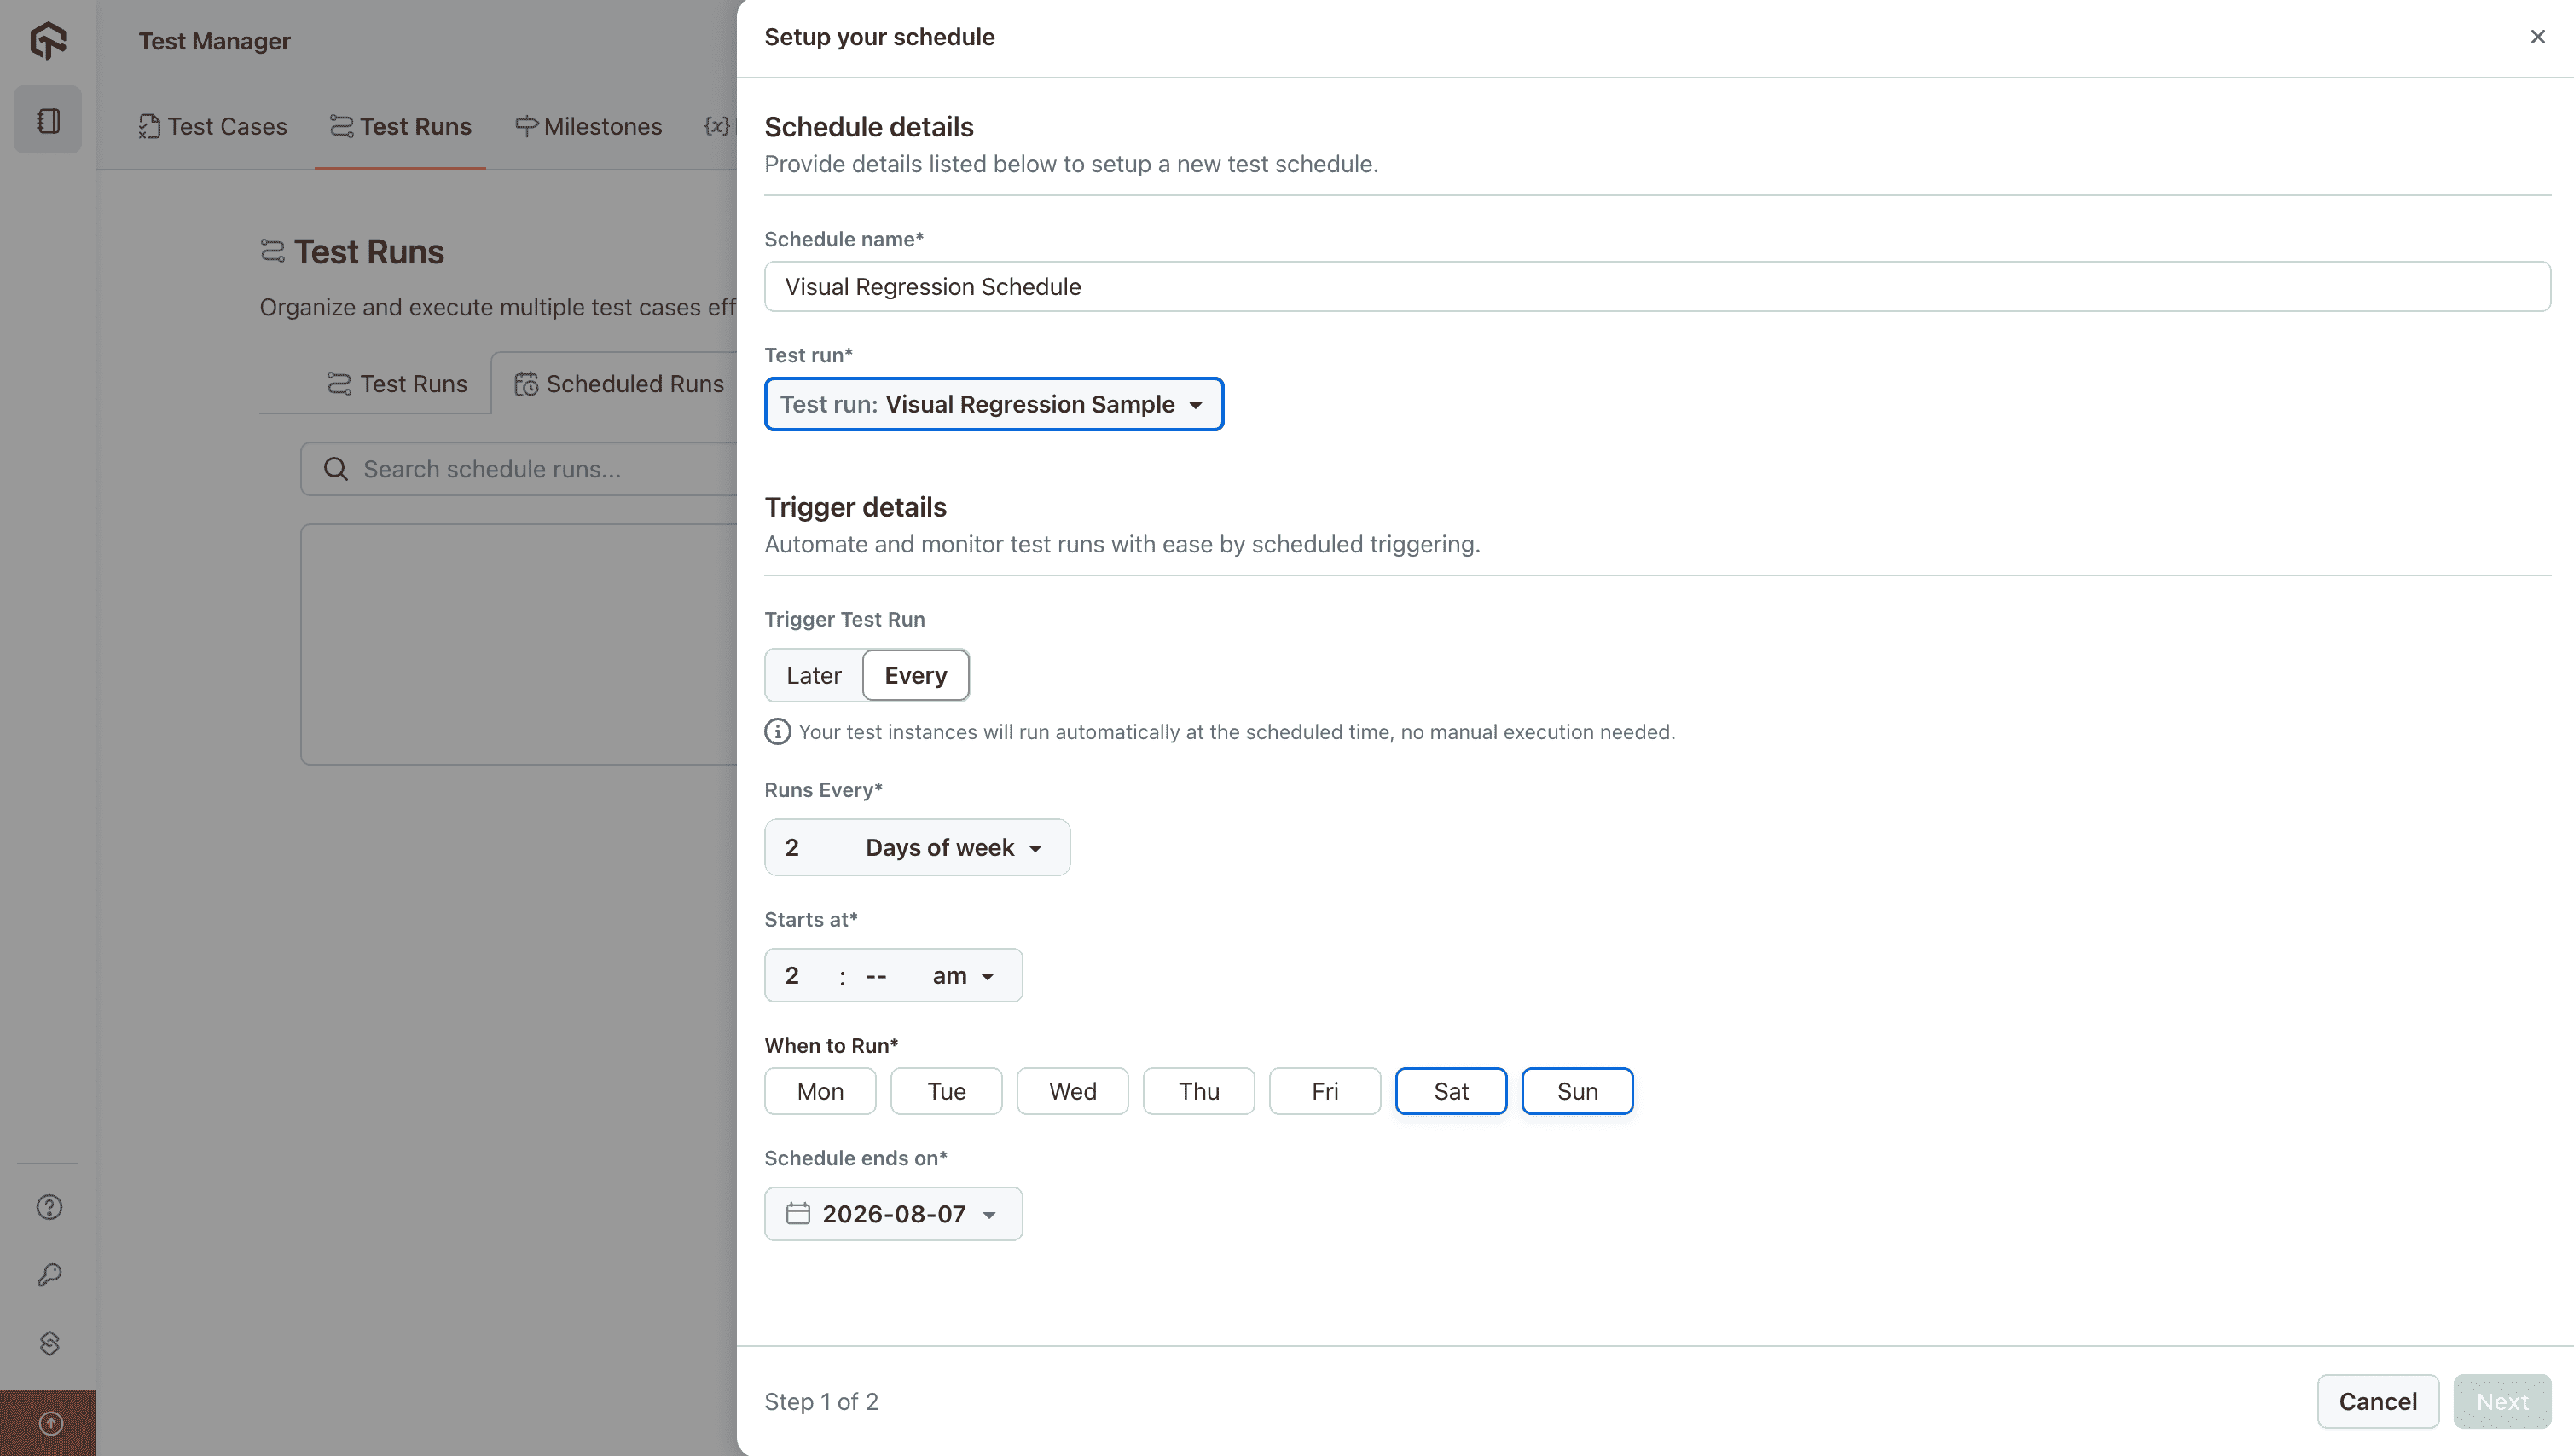Enable Monday in When to Run

click(820, 1090)
